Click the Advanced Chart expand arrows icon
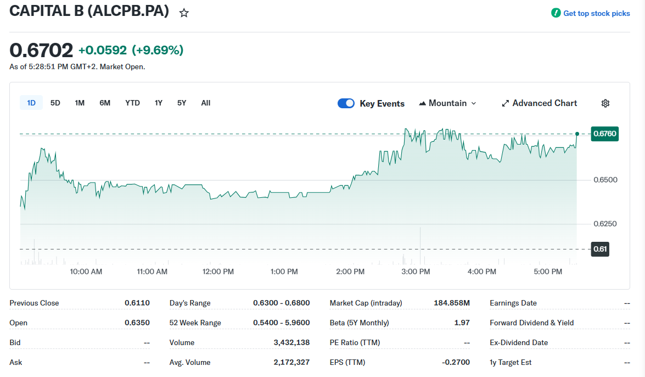 point(506,103)
